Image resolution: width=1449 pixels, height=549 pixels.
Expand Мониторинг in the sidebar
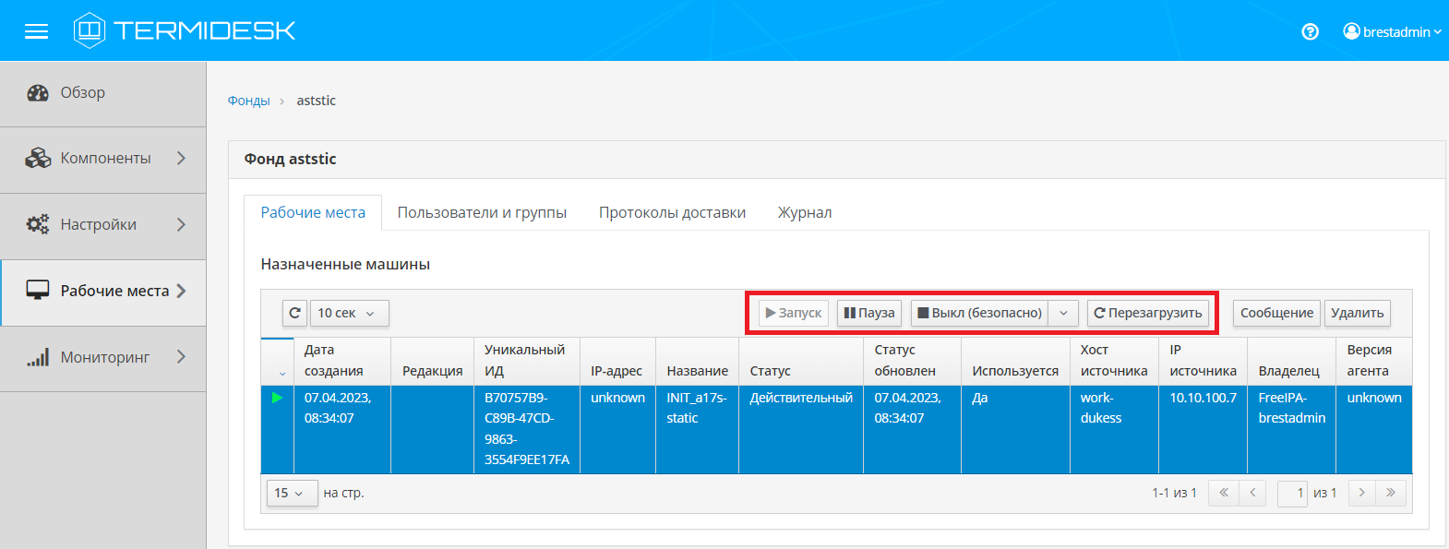(103, 357)
